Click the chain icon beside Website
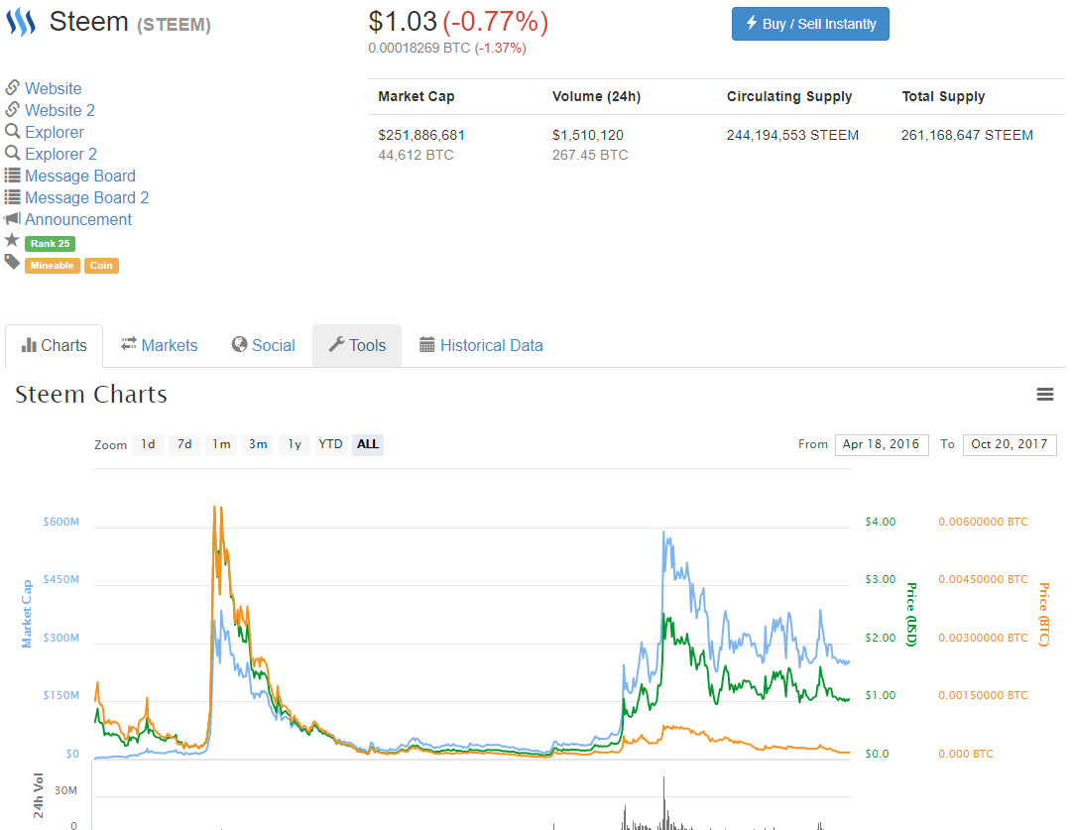The image size is (1073, 830). [x=12, y=87]
